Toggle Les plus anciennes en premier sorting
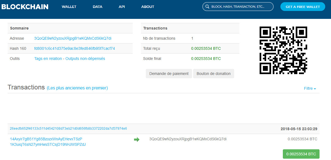This screenshot has width=331, height=160. click(77, 88)
